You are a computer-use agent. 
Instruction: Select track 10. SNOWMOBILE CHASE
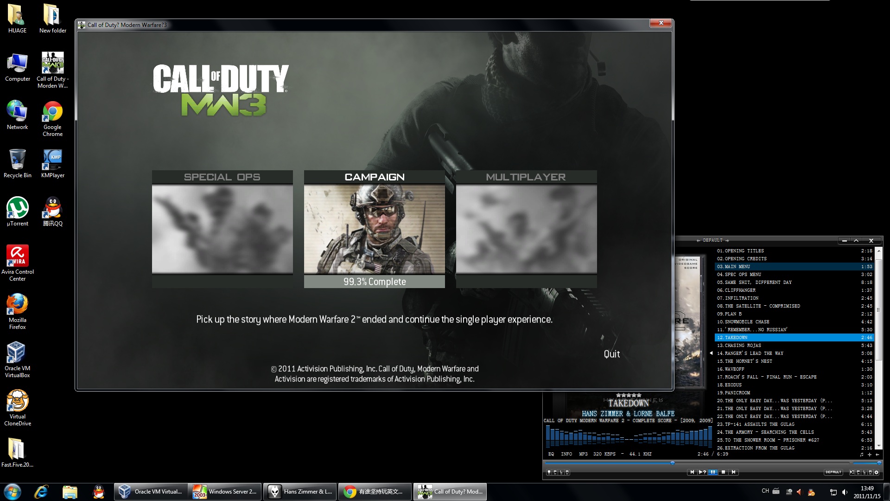pyautogui.click(x=795, y=321)
